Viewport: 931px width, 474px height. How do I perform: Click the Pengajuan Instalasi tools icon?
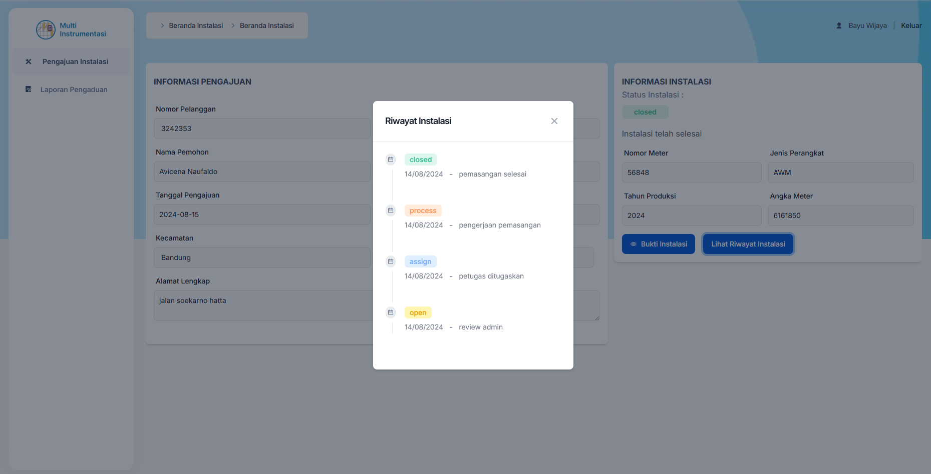tap(29, 61)
